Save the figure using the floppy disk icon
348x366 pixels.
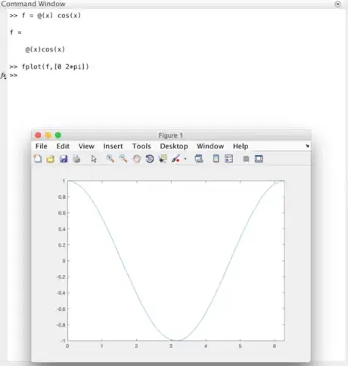tap(64, 159)
